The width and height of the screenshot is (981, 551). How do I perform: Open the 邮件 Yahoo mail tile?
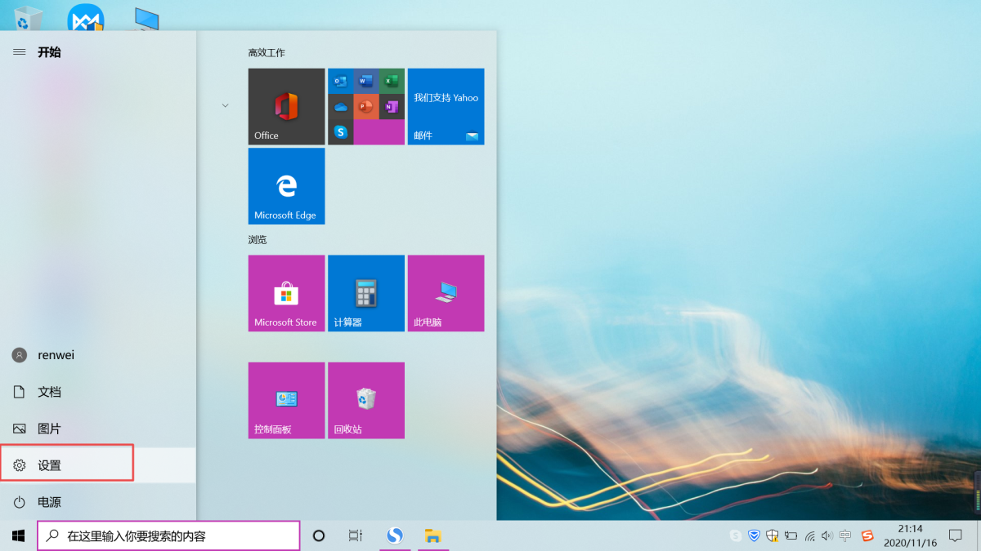(x=446, y=106)
